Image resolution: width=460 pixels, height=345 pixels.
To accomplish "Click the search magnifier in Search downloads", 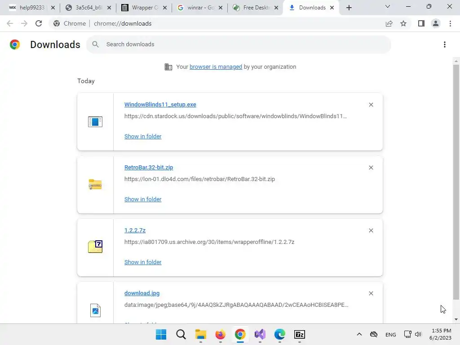I will pyautogui.click(x=95, y=44).
